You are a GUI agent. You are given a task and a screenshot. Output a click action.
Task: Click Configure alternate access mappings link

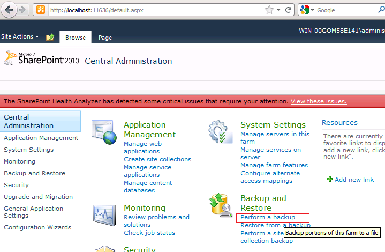pyautogui.click(x=270, y=177)
